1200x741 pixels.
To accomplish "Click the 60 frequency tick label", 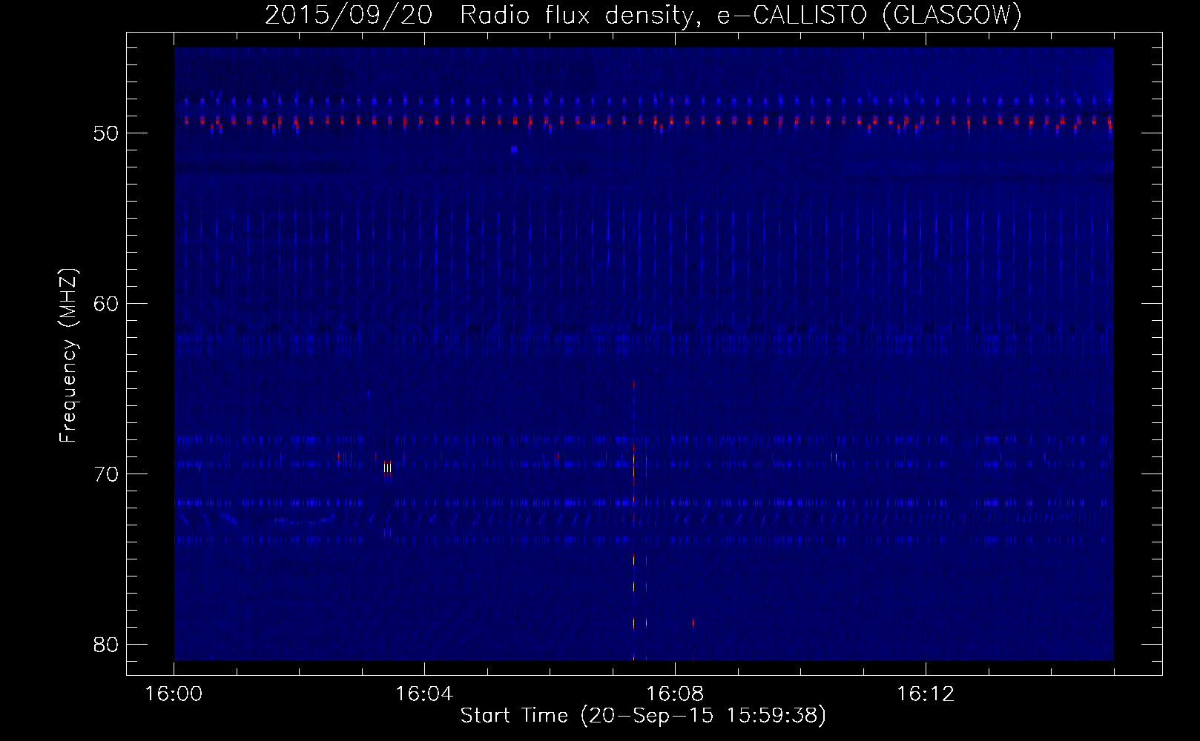I will (107, 304).
